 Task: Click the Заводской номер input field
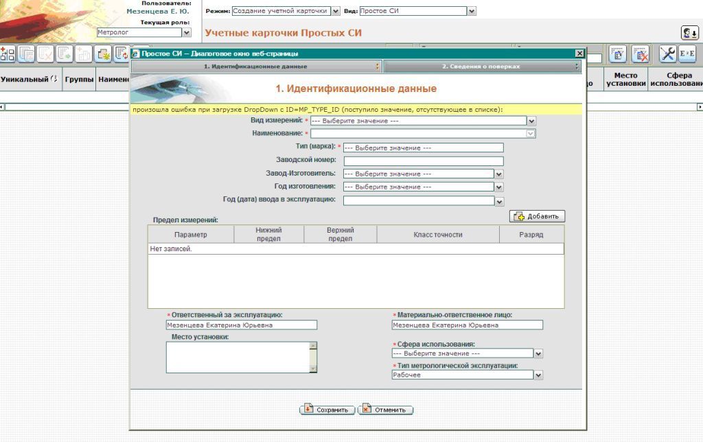[423, 161]
